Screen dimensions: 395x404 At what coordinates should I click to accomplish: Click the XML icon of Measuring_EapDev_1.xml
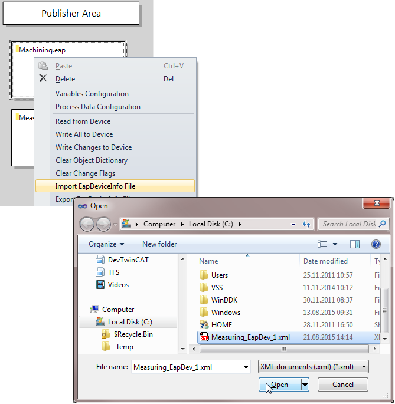click(204, 337)
